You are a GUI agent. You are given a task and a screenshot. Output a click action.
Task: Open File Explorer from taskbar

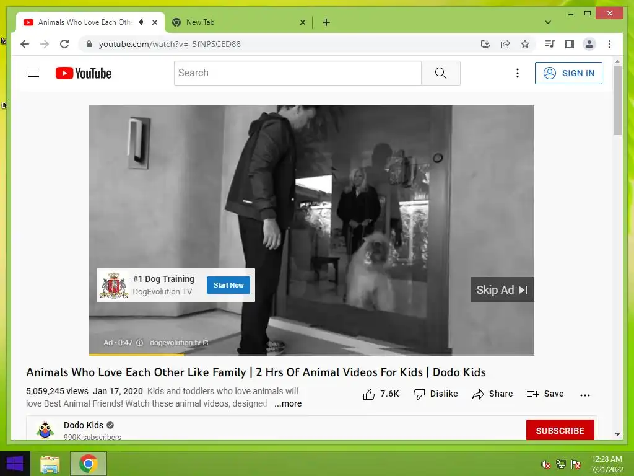click(50, 464)
